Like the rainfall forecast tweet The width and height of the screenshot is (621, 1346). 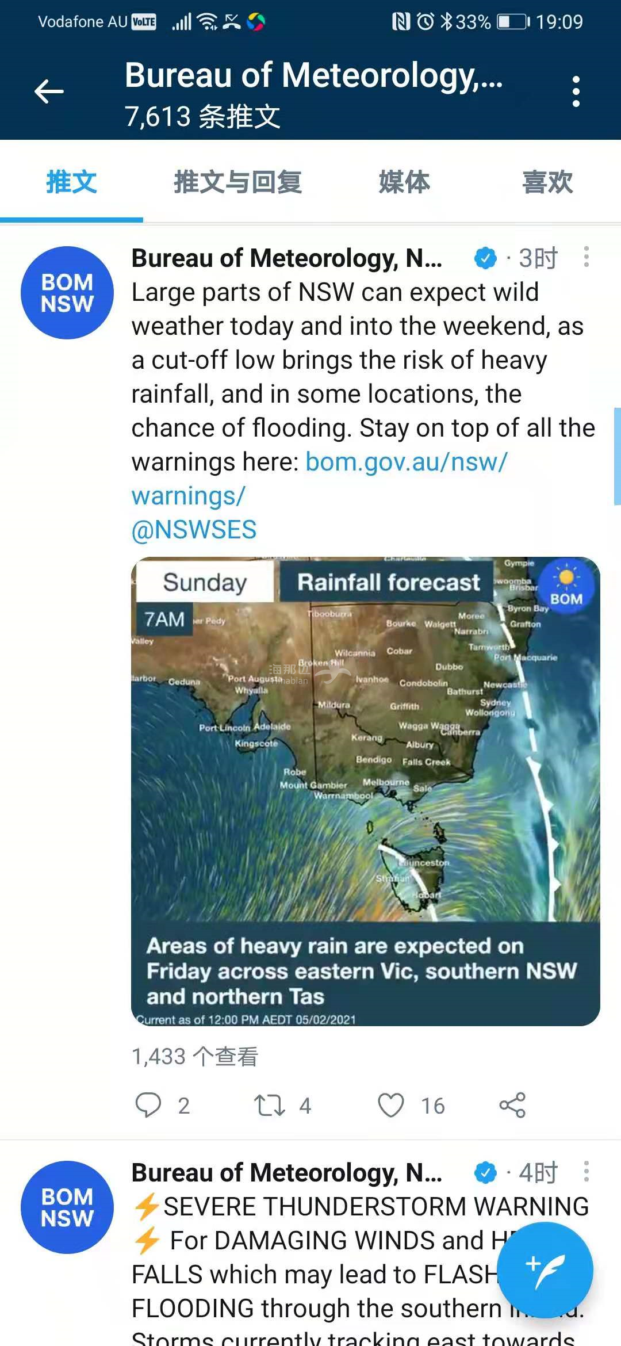[391, 1105]
